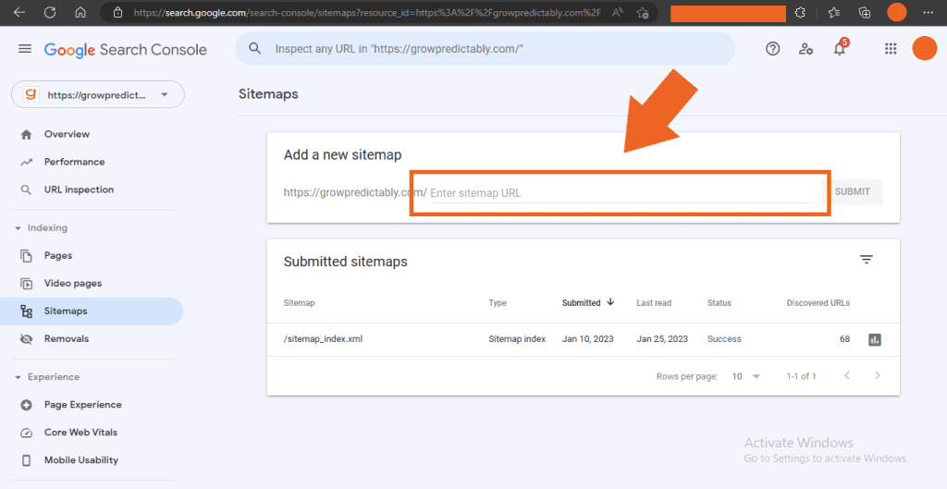
Task: Open the main hamburger menu
Action: click(x=25, y=49)
